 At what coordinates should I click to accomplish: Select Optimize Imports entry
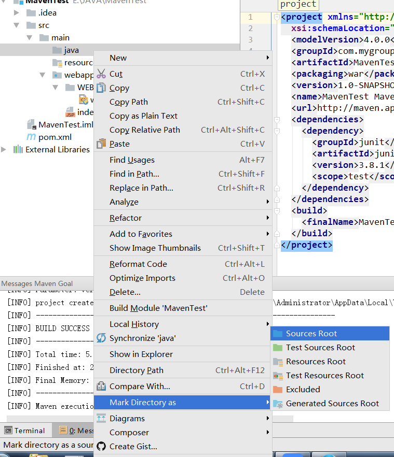pyautogui.click(x=183, y=278)
